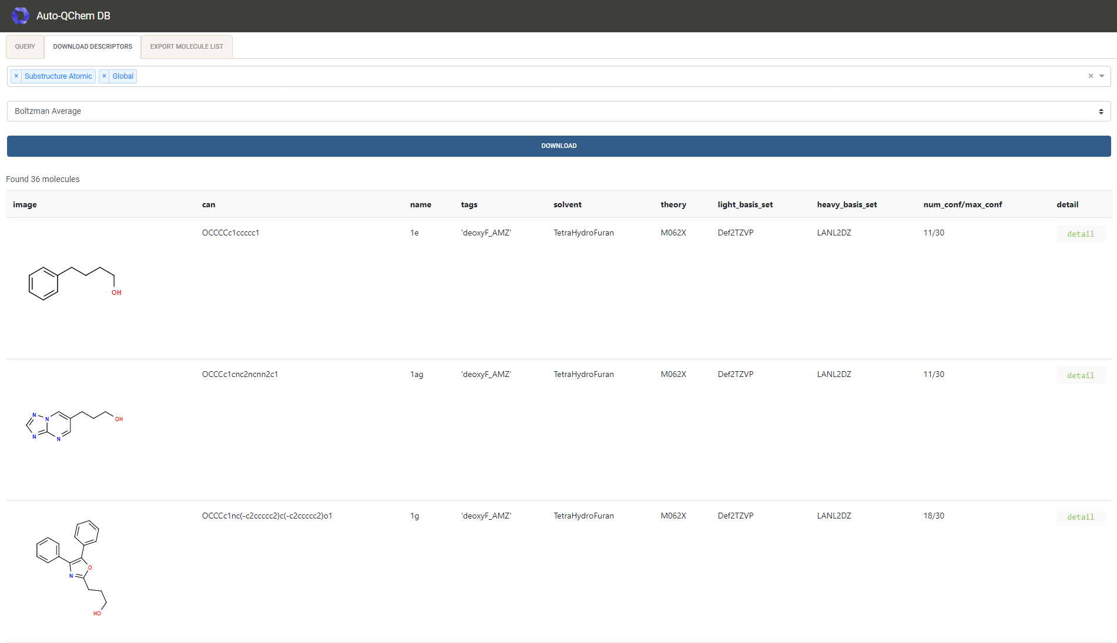Click the phenylbutanol structure image
Image resolution: width=1117 pixels, height=643 pixels.
coord(75,283)
